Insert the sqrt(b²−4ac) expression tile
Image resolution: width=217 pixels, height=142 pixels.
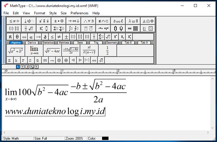point(52,50)
